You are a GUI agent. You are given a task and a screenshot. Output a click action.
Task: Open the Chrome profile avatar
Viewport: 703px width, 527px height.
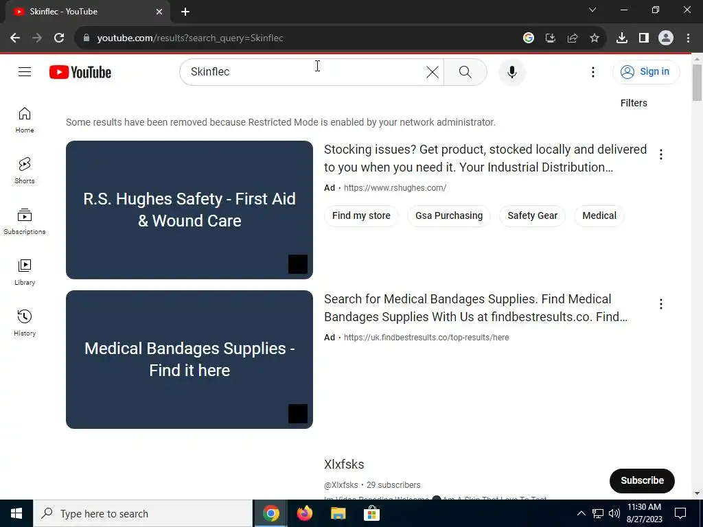point(666,38)
